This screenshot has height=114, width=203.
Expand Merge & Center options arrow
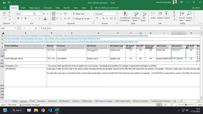pyautogui.click(x=92, y=19)
